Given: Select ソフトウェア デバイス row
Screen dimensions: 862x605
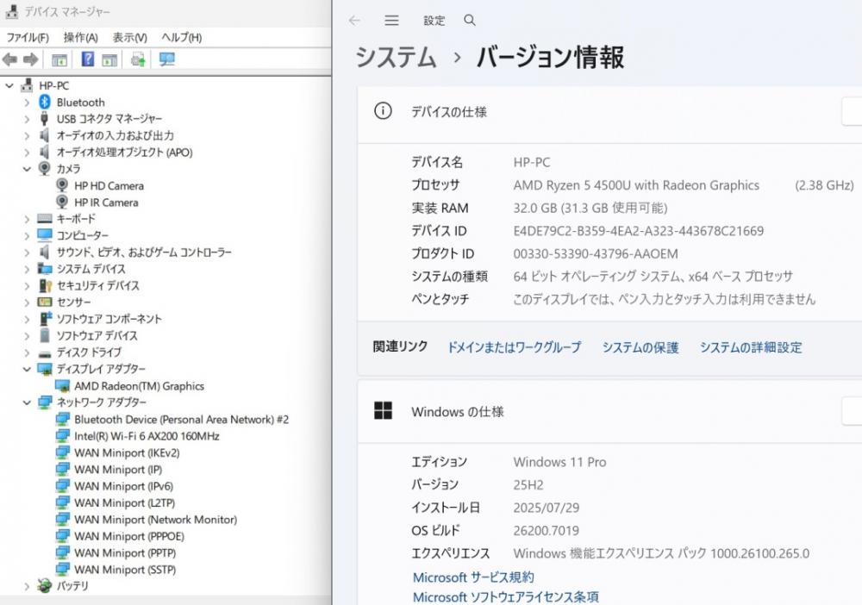Looking at the screenshot, I should pyautogui.click(x=97, y=336).
